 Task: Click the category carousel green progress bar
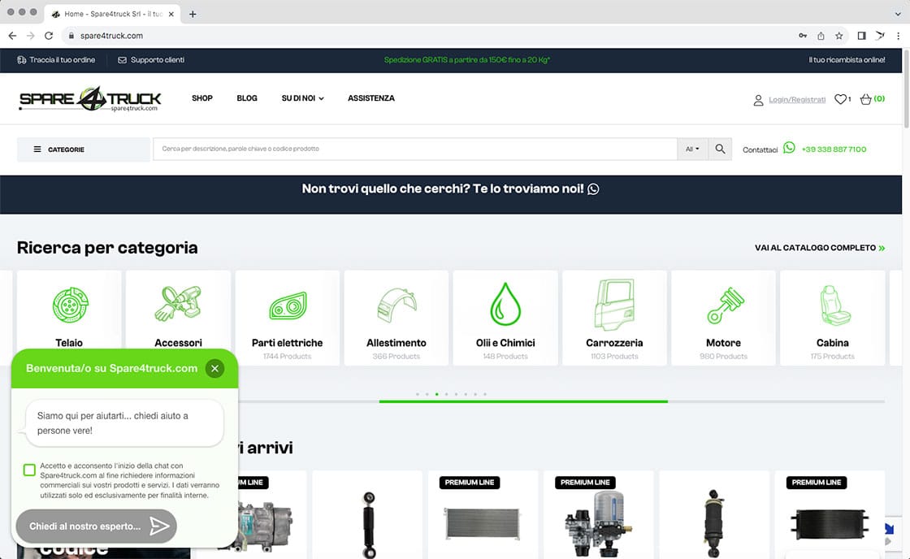pyautogui.click(x=523, y=401)
